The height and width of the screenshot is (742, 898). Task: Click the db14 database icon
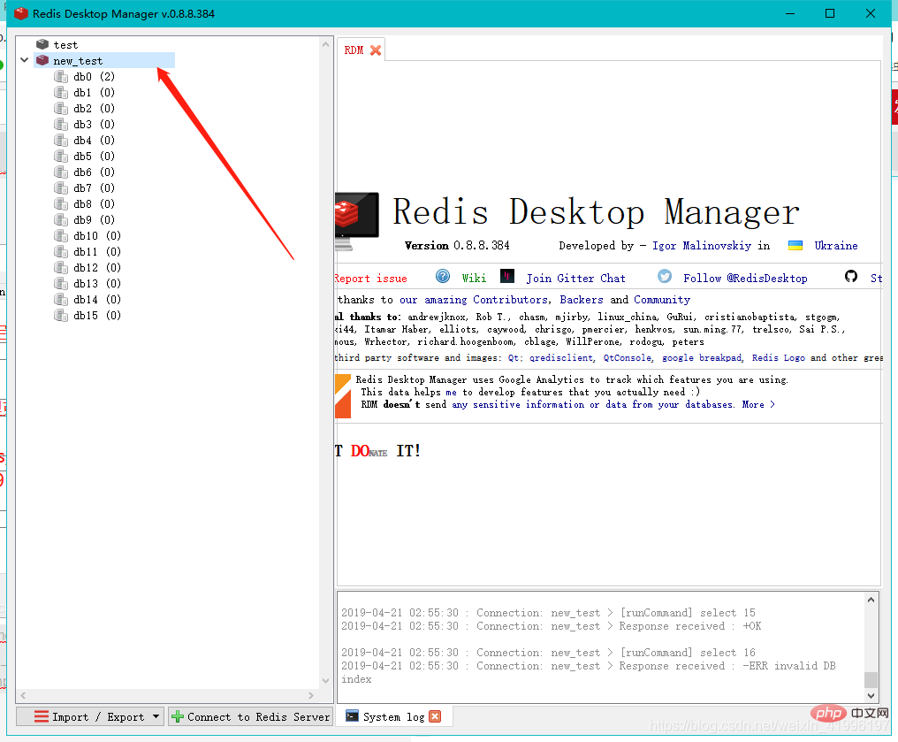tap(61, 299)
